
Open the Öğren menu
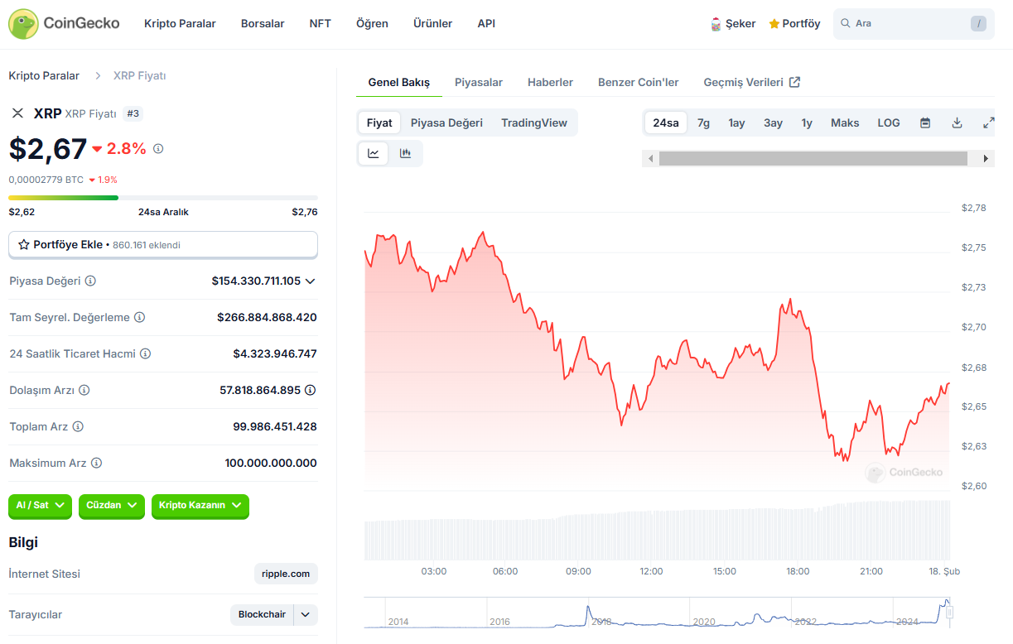point(372,24)
